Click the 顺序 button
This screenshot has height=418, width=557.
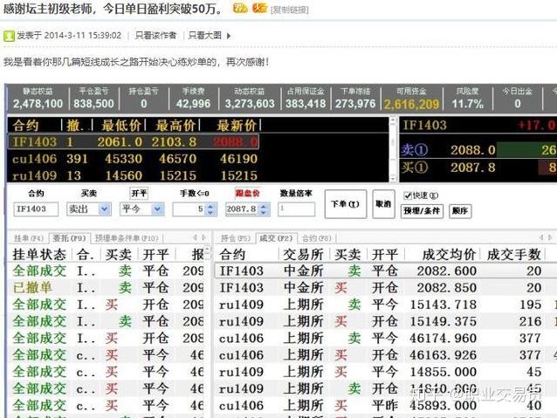coord(460,211)
